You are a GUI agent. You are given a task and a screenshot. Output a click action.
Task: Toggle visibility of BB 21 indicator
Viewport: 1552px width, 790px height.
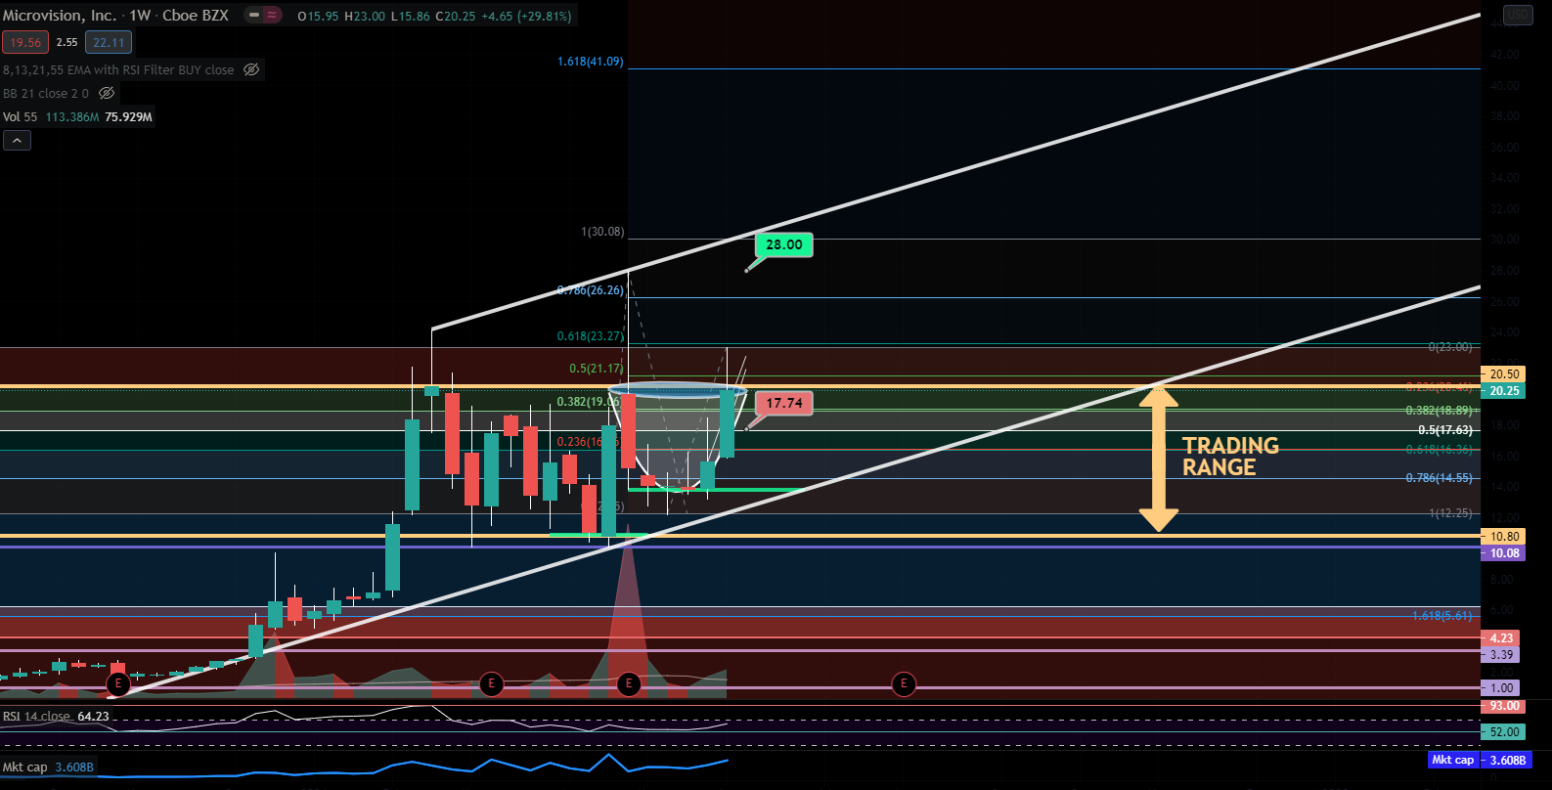(x=107, y=94)
